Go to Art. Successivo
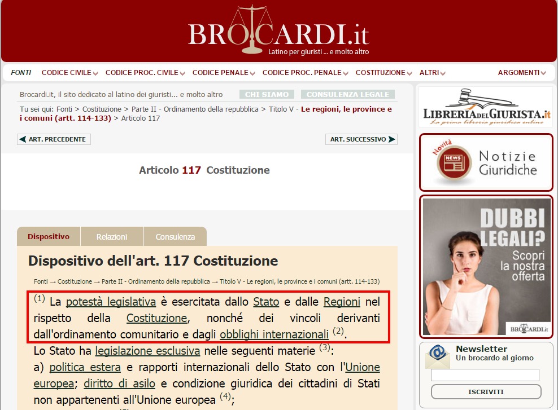Screen dimensions: 558x410 [x=361, y=139]
